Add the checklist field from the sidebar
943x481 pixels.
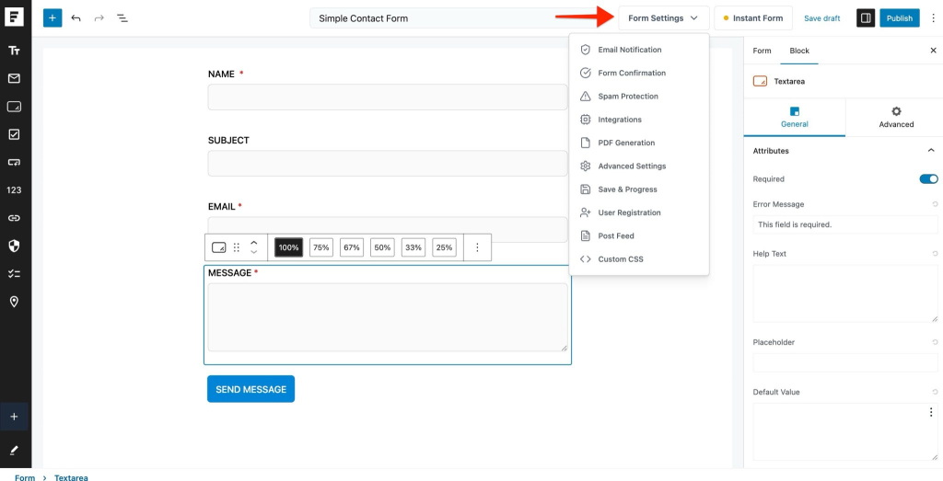[x=14, y=274]
